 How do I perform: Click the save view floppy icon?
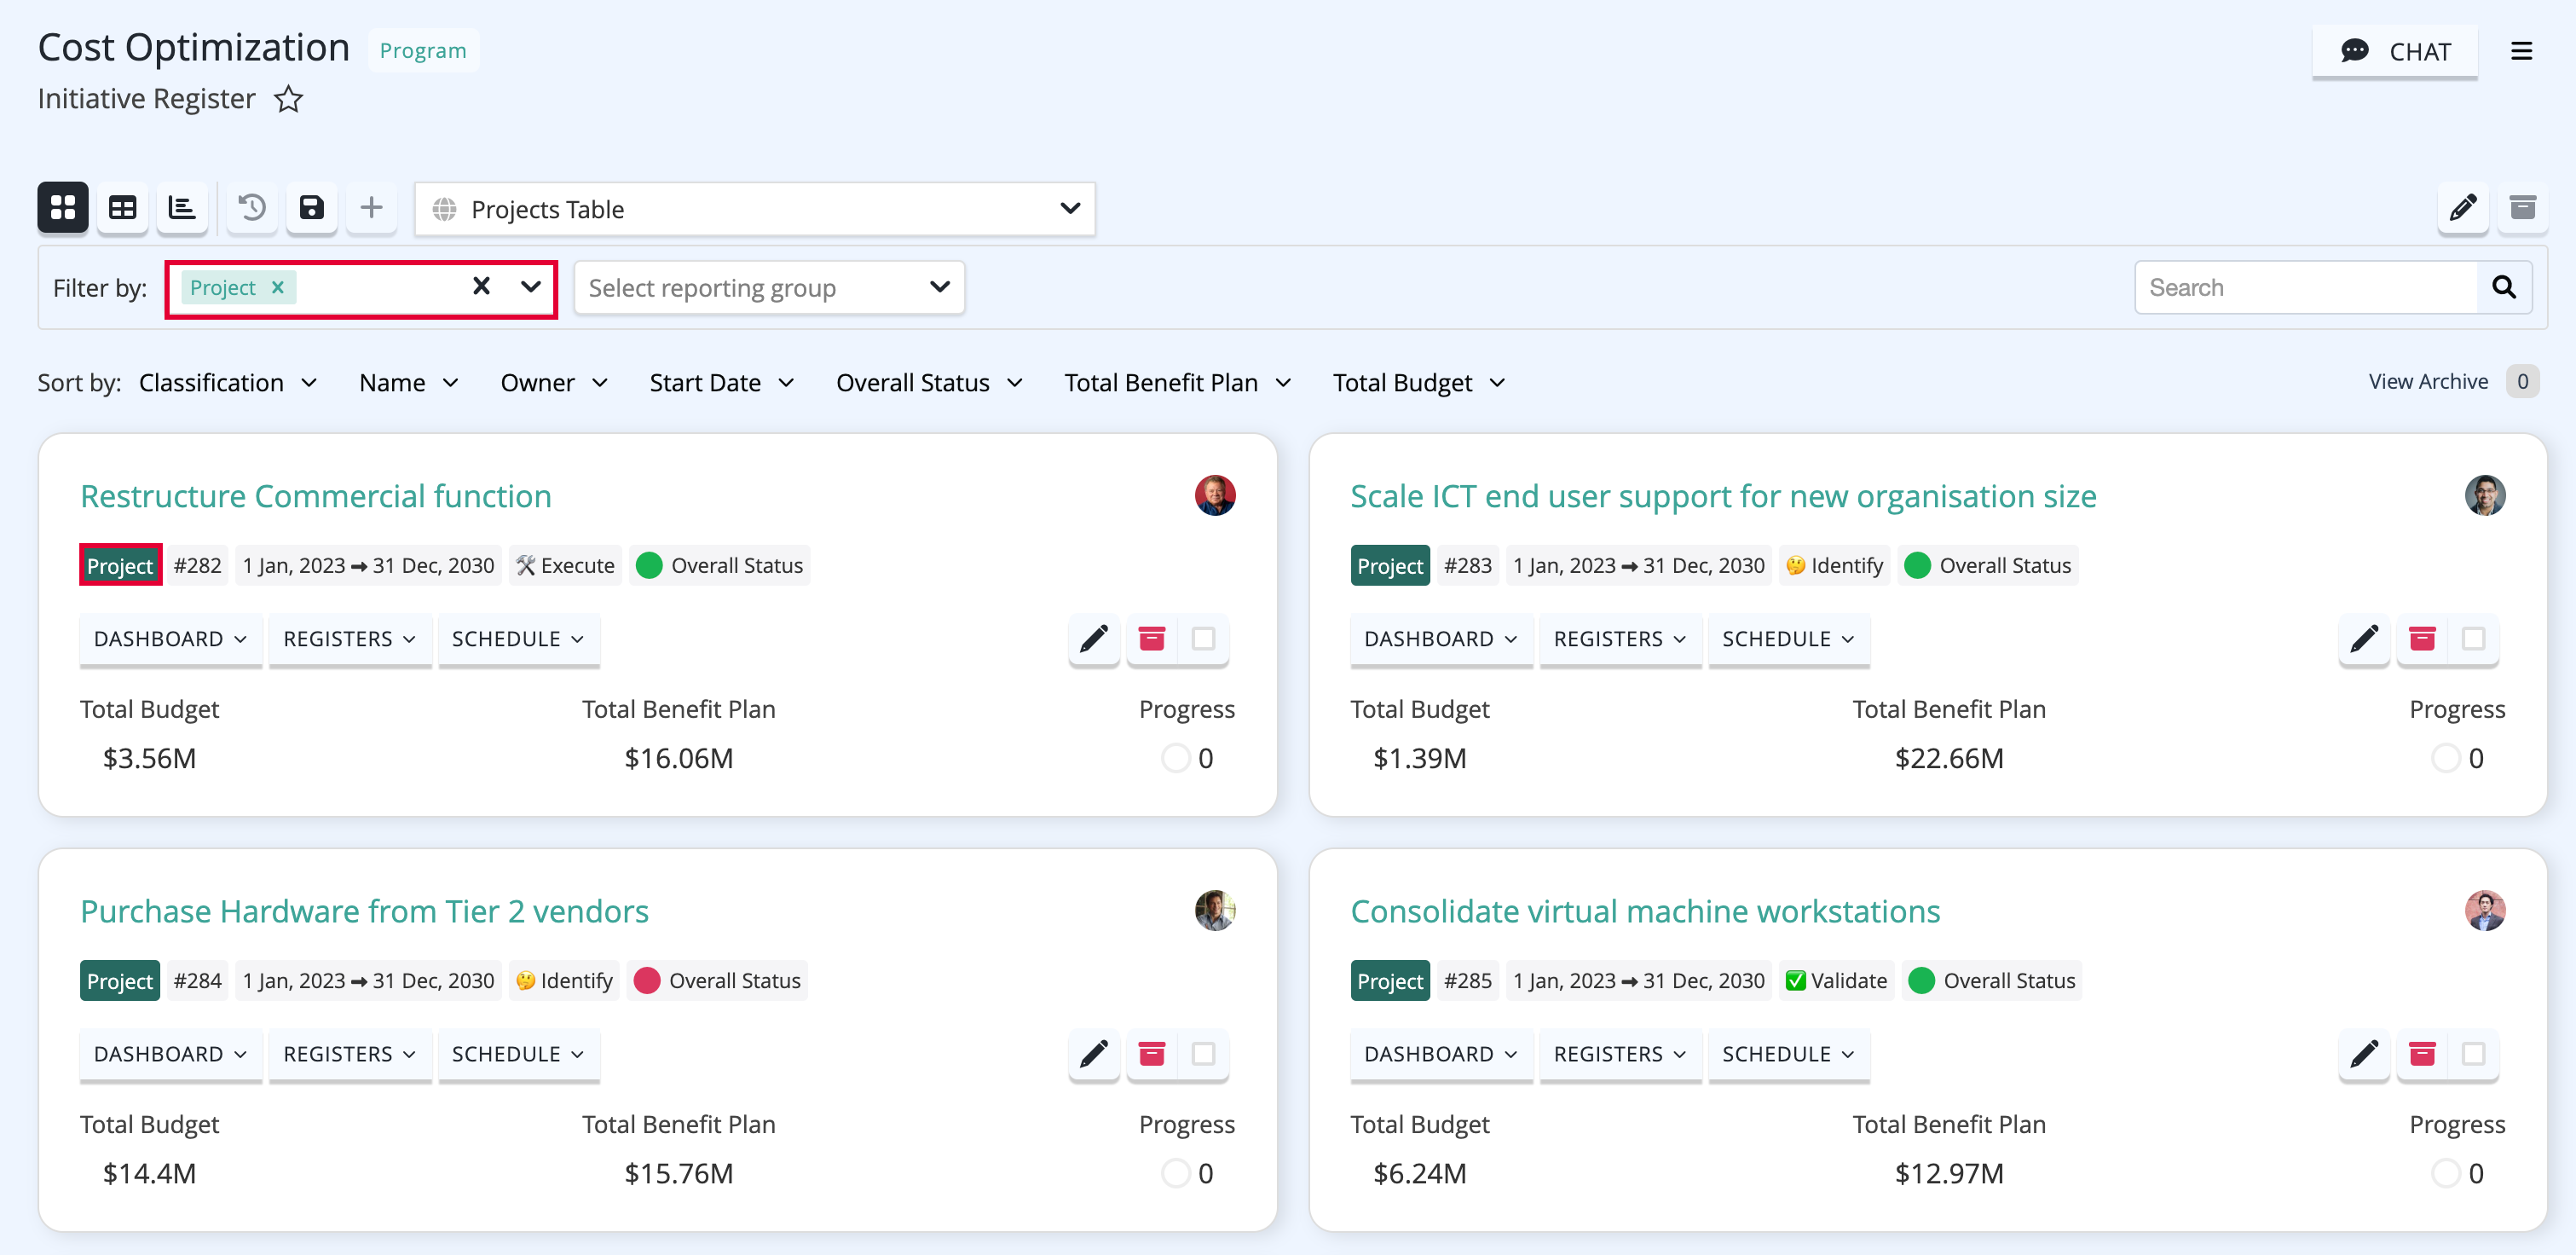(312, 207)
